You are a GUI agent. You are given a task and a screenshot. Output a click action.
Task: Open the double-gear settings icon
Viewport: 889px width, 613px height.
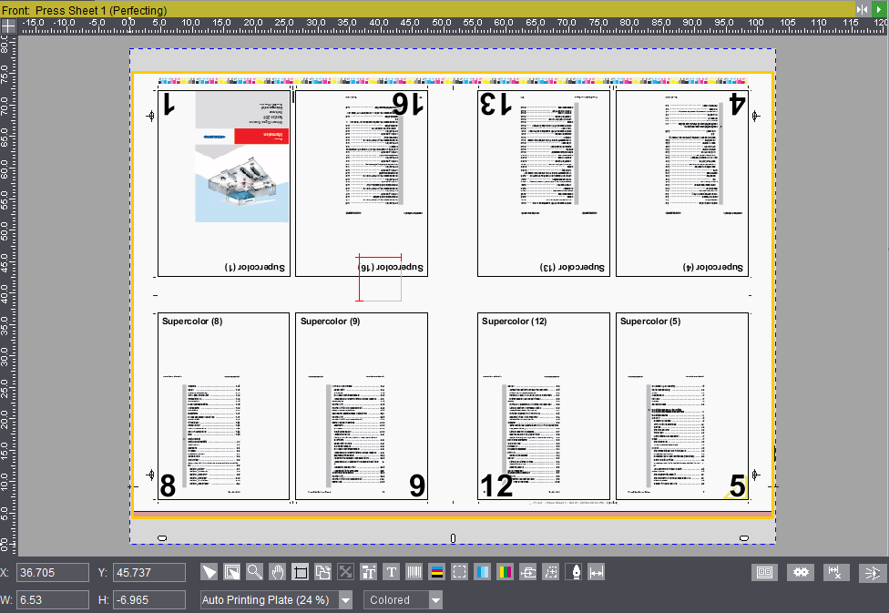tap(802, 573)
